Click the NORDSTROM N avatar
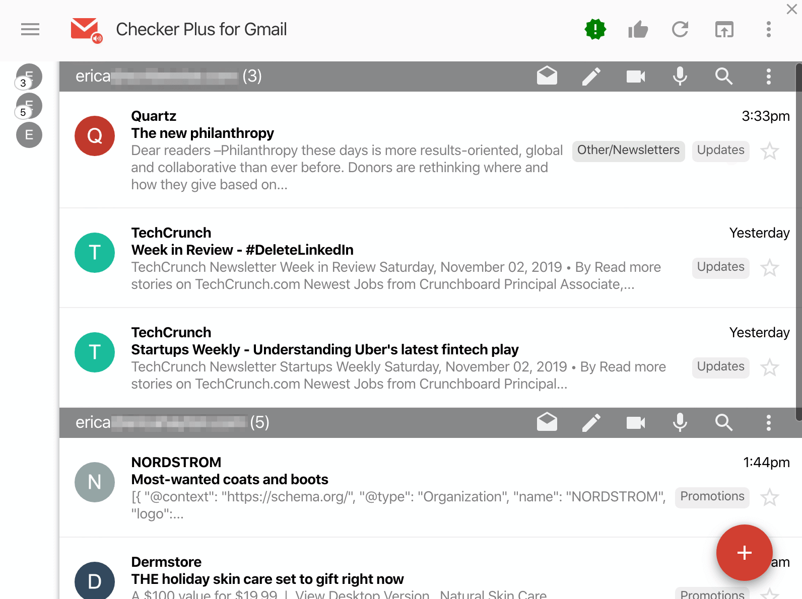This screenshot has width=802, height=599. [x=95, y=482]
